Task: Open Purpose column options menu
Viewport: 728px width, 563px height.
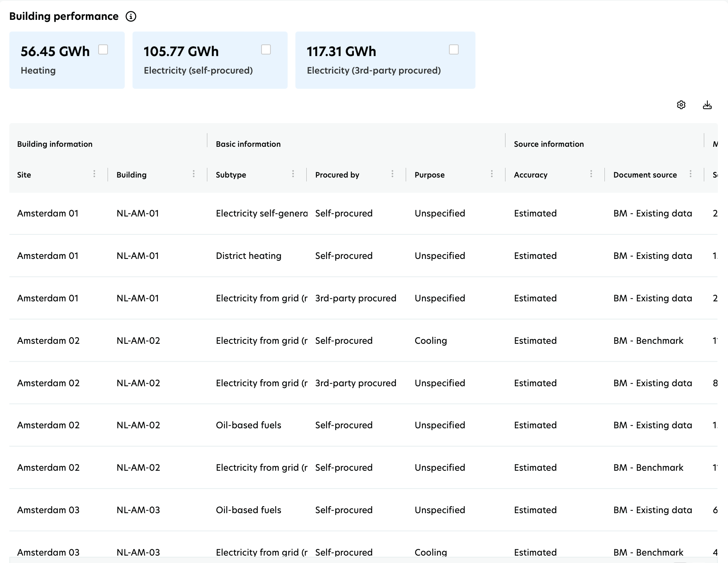Action: (x=492, y=174)
